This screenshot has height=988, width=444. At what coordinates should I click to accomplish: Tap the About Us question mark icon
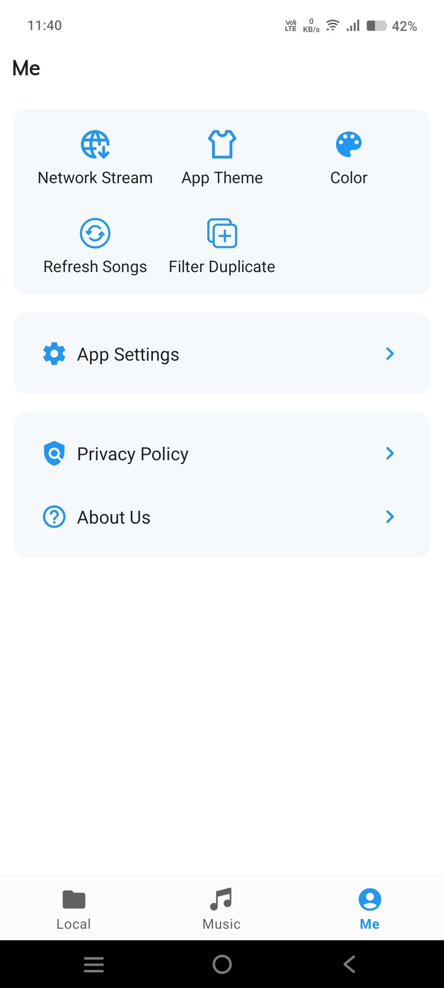pos(54,517)
